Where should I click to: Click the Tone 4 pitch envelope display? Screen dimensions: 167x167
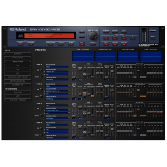[150, 56]
